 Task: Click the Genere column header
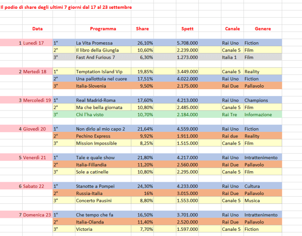[x=263, y=29]
